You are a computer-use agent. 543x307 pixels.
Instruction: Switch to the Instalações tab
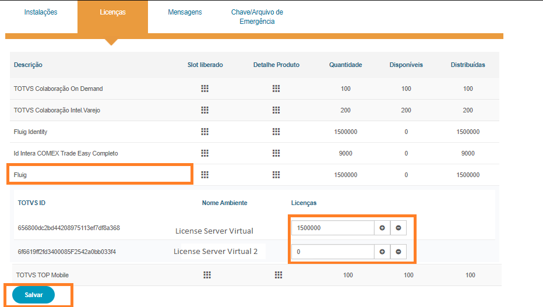[x=41, y=12]
